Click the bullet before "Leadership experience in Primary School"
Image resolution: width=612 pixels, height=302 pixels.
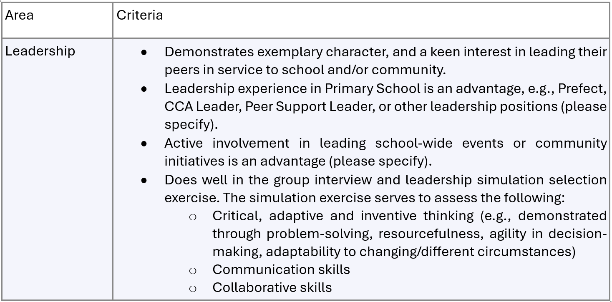click(144, 89)
